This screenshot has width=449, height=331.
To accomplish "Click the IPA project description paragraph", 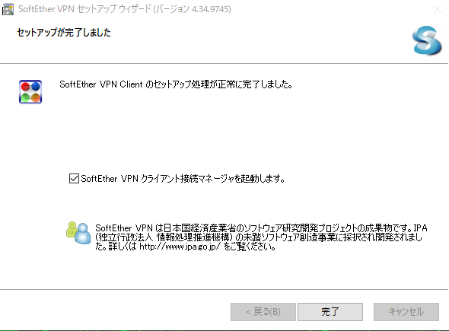I will 261,237.
